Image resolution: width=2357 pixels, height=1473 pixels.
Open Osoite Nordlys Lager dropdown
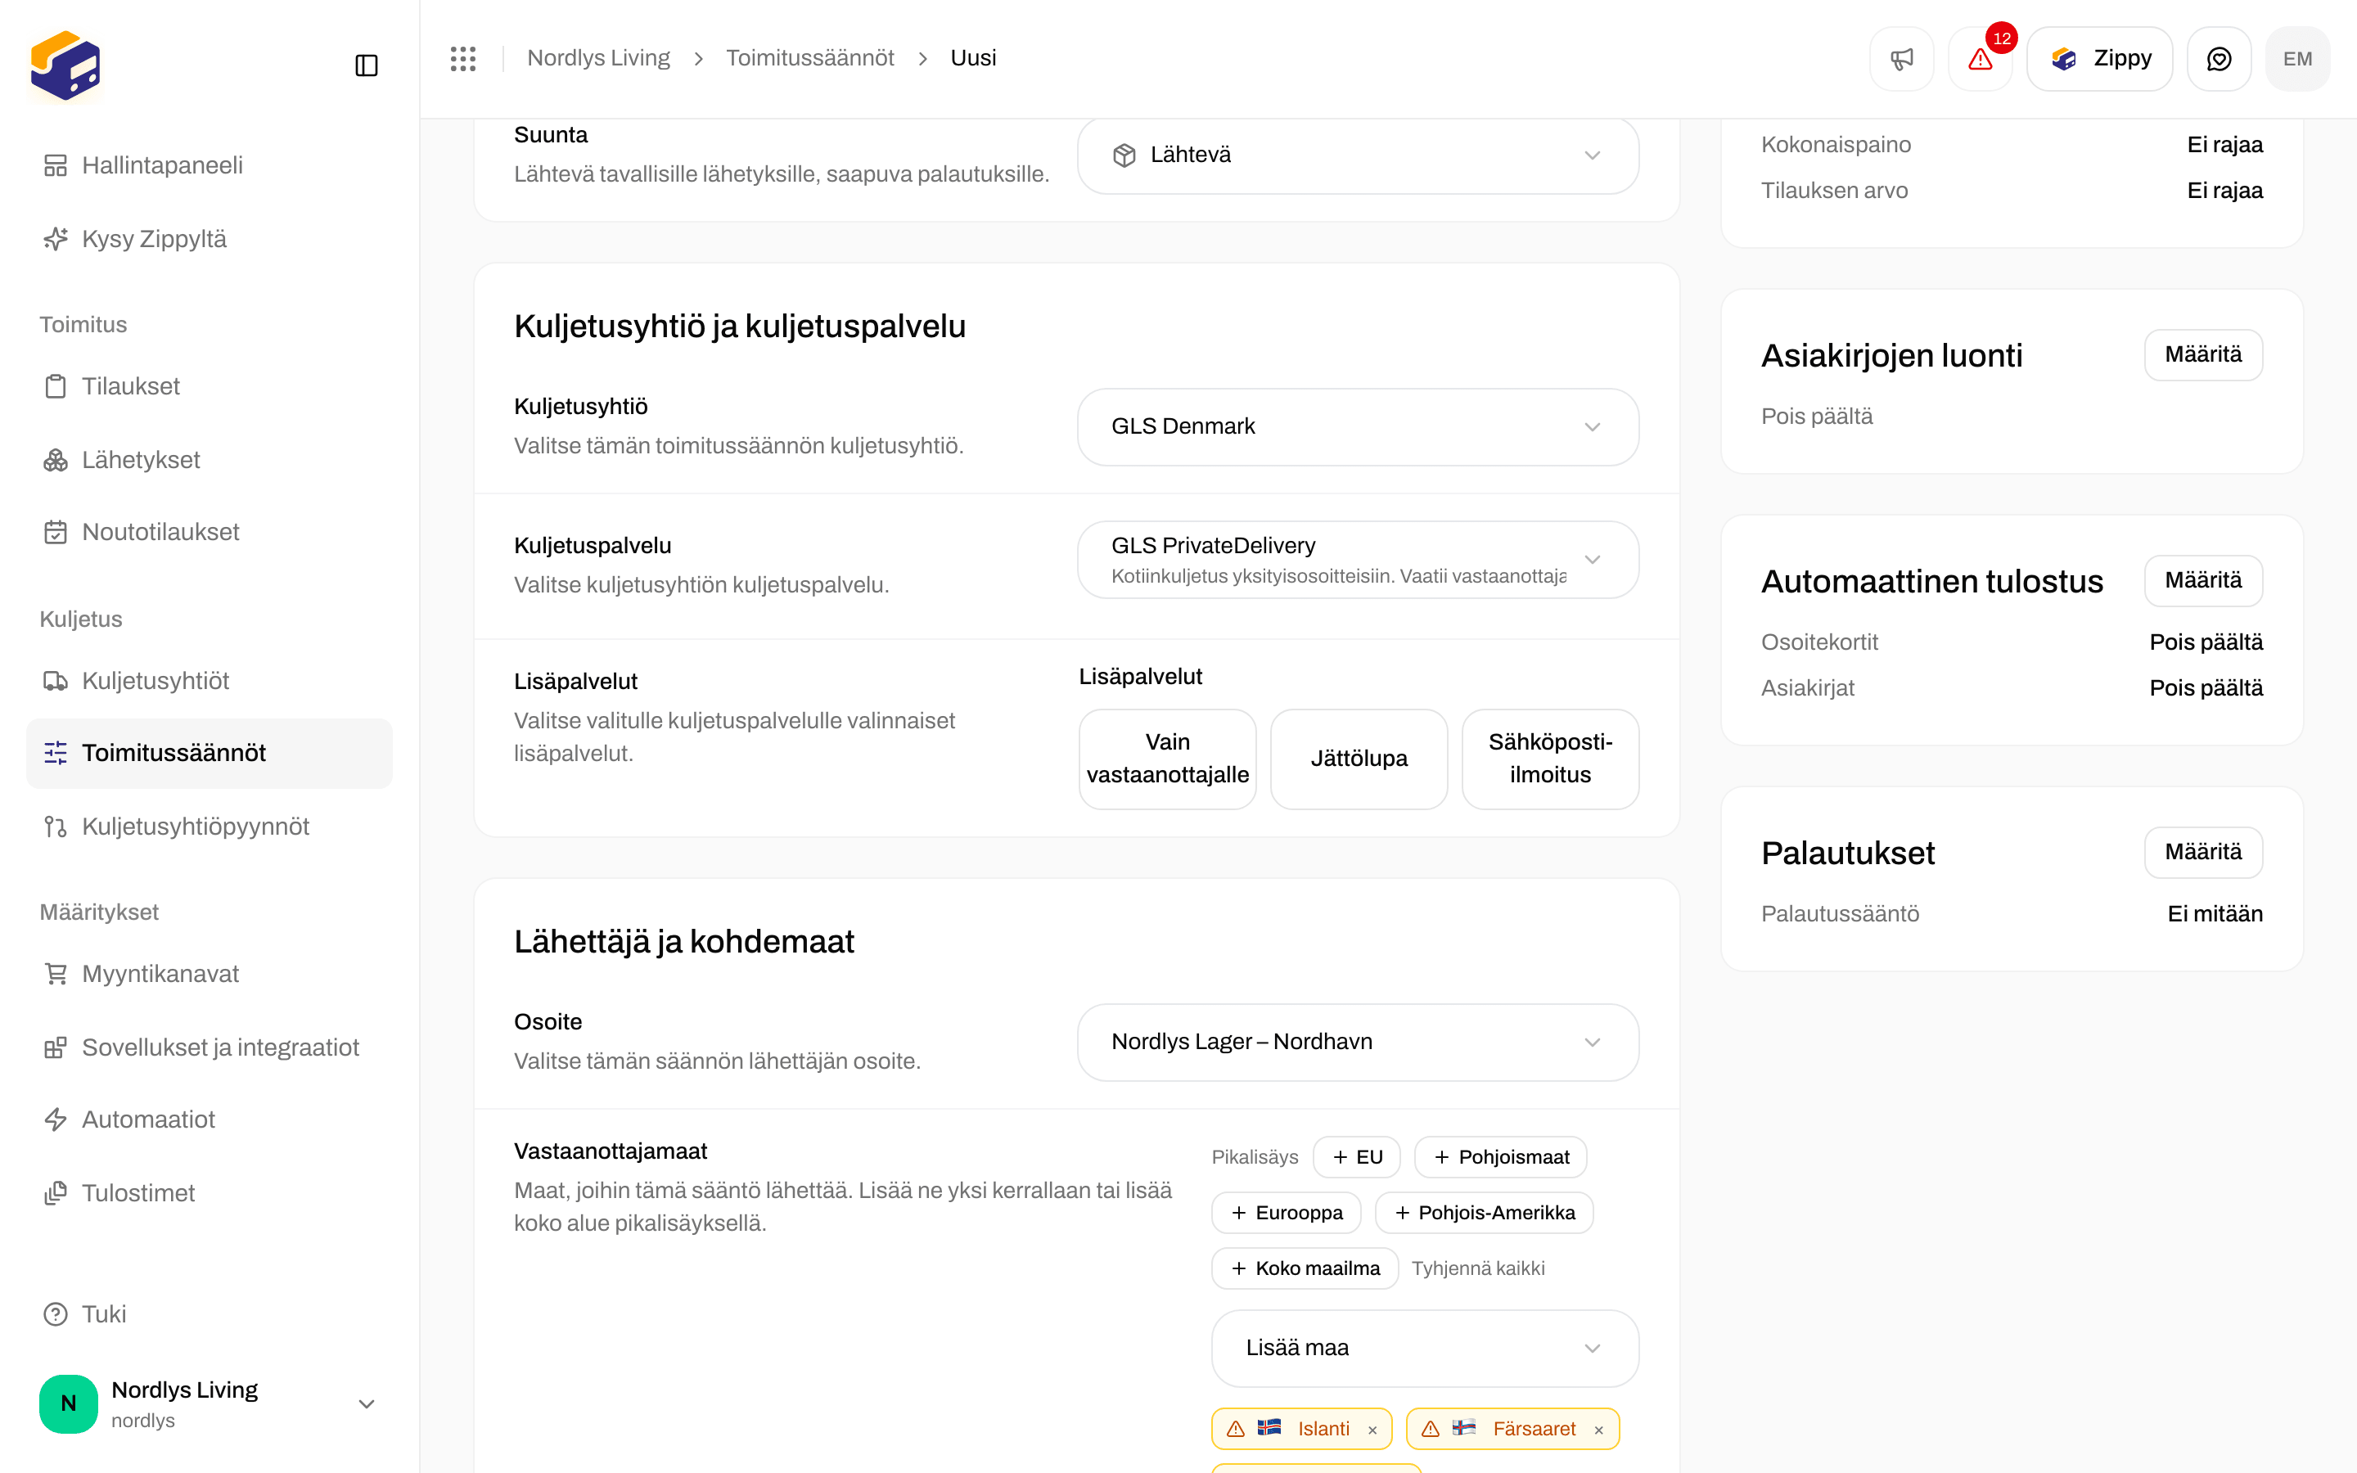[x=1358, y=1043]
